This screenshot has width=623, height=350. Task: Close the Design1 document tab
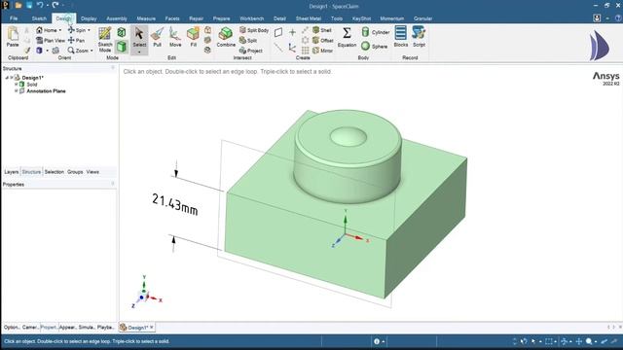[x=152, y=328]
